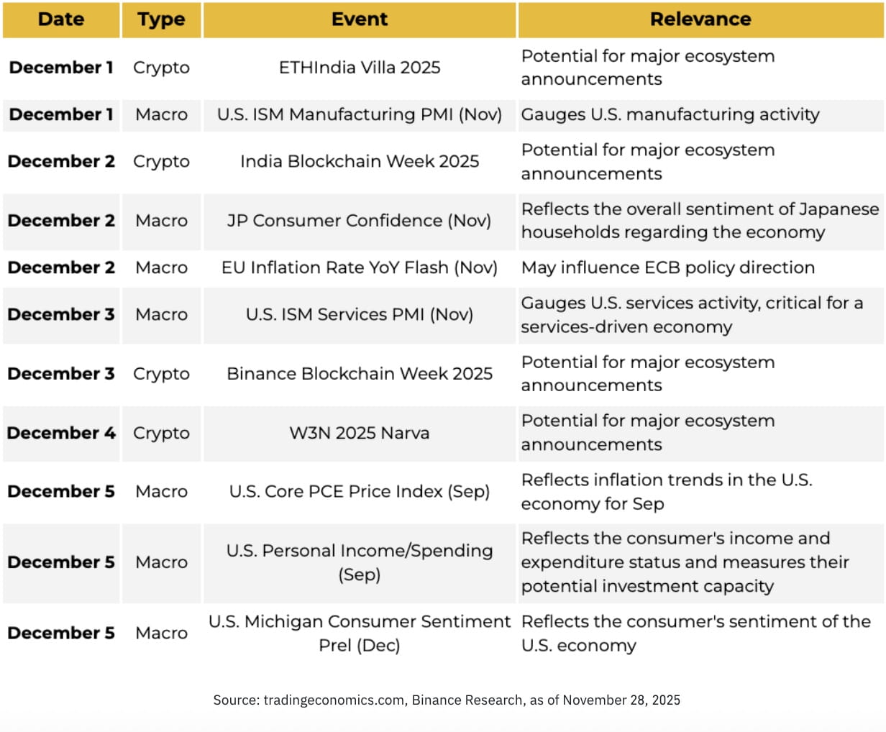Click Binance Blockchain Week 2025 event
This screenshot has height=732, width=886.
point(359,374)
